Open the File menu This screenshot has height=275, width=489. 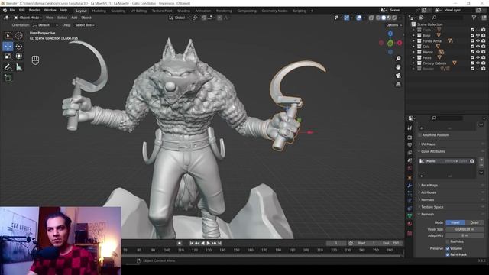point(12,10)
